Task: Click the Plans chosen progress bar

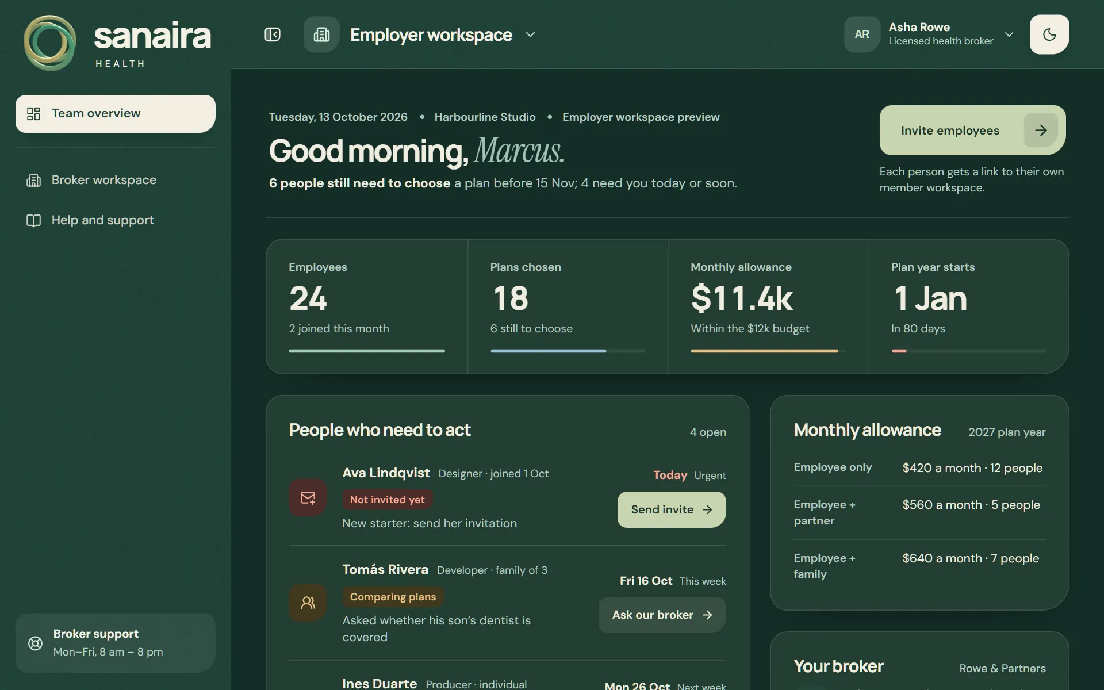Action: (568, 351)
